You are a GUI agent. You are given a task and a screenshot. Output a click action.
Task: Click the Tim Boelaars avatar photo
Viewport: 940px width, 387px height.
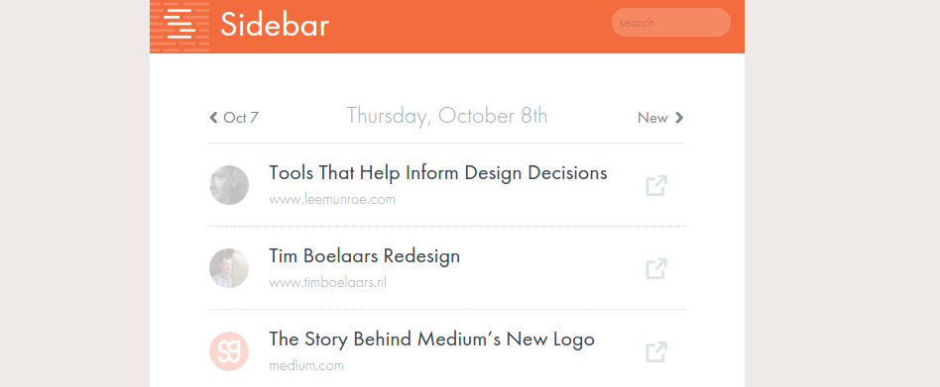(x=229, y=268)
